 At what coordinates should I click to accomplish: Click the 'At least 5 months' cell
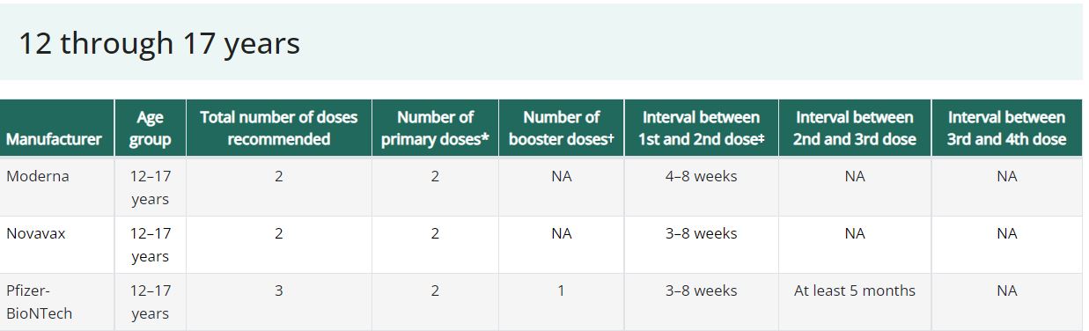pyautogui.click(x=855, y=302)
